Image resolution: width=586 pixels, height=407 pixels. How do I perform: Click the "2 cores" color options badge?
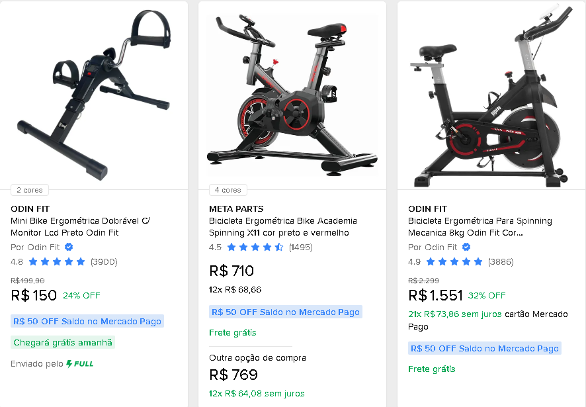point(30,190)
